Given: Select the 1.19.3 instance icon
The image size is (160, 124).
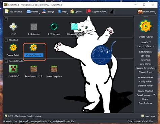Looking at the screenshot, I should (x=14, y=27).
